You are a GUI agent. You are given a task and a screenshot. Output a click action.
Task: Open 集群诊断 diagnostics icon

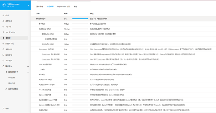(3, 49)
